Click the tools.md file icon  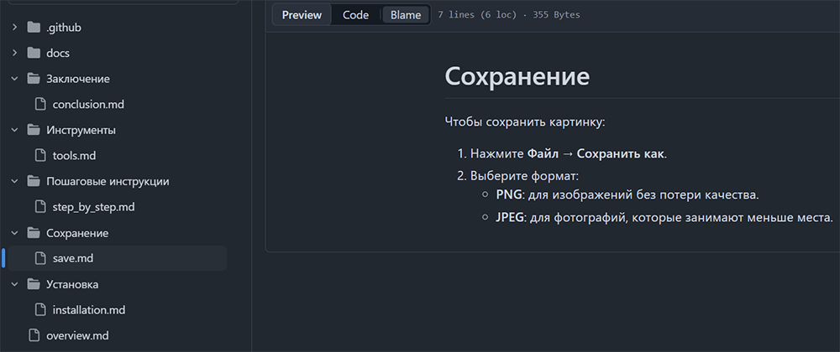[40, 156]
